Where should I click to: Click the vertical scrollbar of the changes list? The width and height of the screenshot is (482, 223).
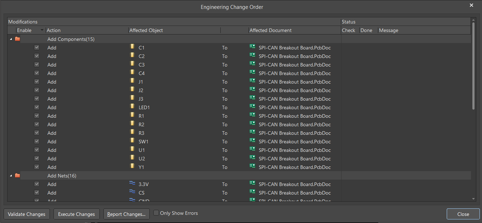(473, 66)
